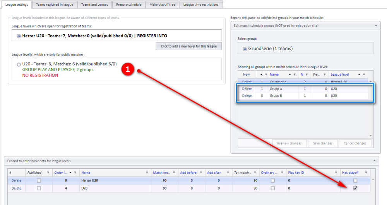The width and height of the screenshot is (387, 205).
Task: Open the League settings tab
Action: pyautogui.click(x=17, y=4)
